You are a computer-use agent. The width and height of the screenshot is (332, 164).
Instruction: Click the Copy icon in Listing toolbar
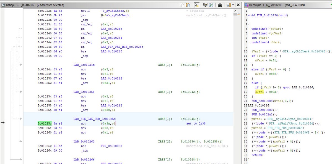pyautogui.click(x=182, y=5)
